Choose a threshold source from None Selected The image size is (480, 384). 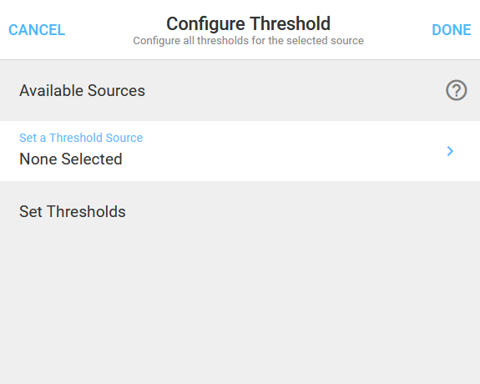71,159
